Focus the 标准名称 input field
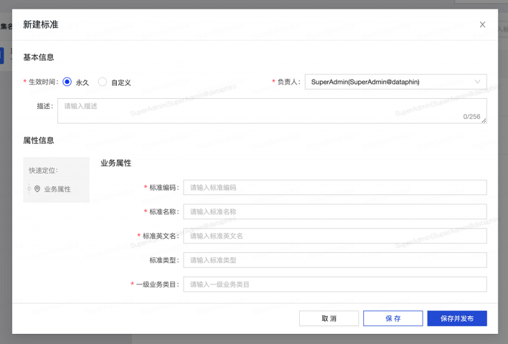This screenshot has width=508, height=344. click(335, 212)
